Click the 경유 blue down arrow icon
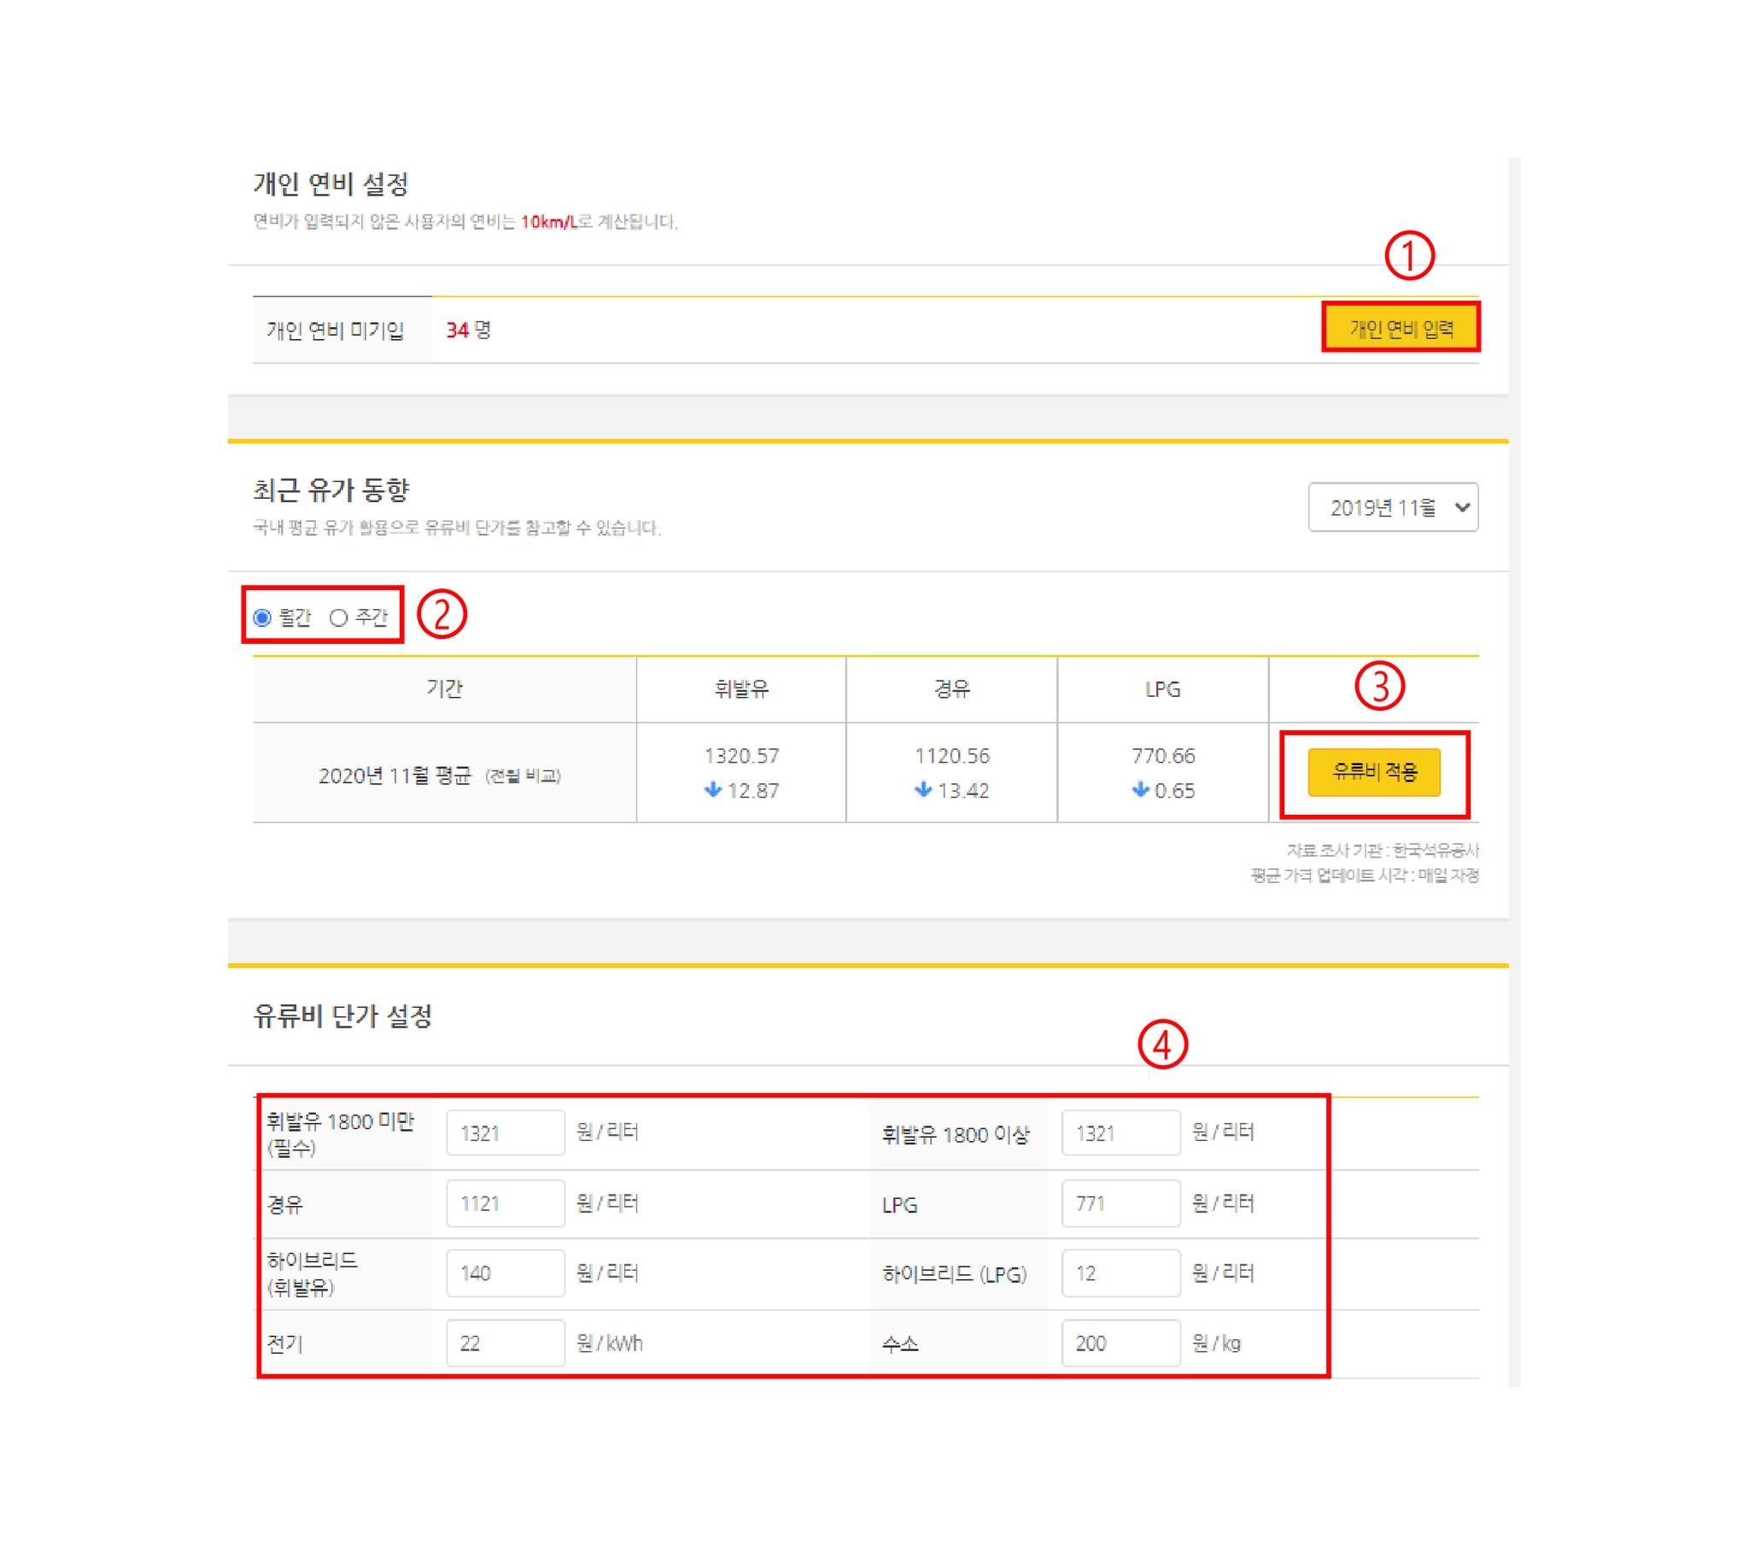1749x1545 pixels. (x=922, y=789)
